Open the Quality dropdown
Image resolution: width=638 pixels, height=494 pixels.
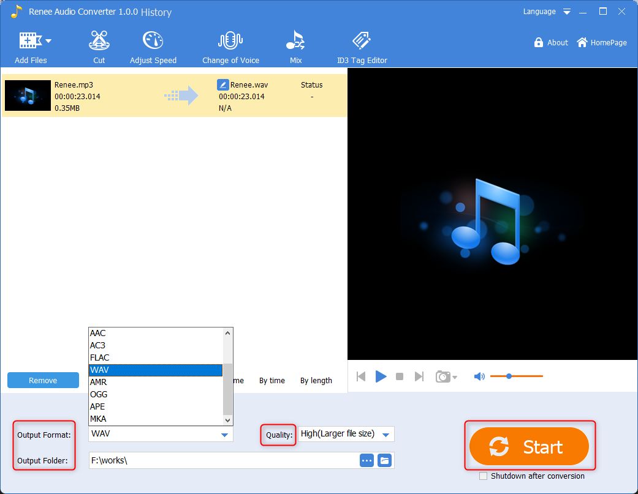(385, 435)
